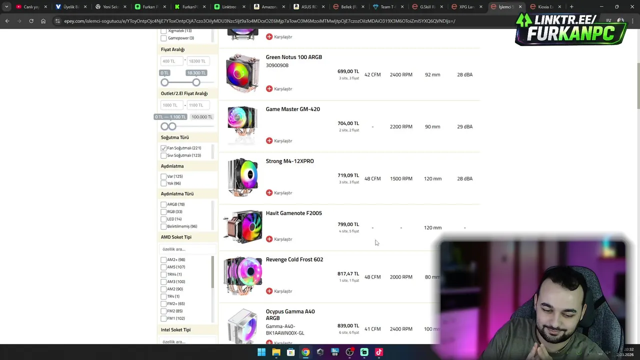Check Aydınlatma Yok (96) filter
The width and height of the screenshot is (640, 360).
pos(163,183)
